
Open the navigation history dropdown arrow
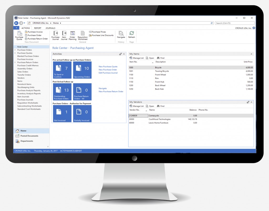pyautogui.click(x=24, y=23)
